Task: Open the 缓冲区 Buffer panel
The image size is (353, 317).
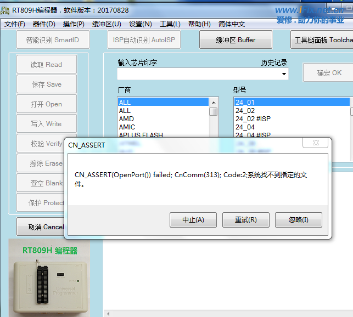Action: click(x=236, y=40)
